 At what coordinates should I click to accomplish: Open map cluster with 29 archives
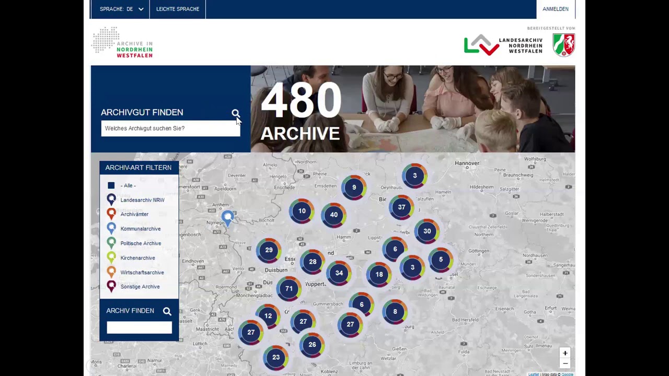tap(269, 250)
